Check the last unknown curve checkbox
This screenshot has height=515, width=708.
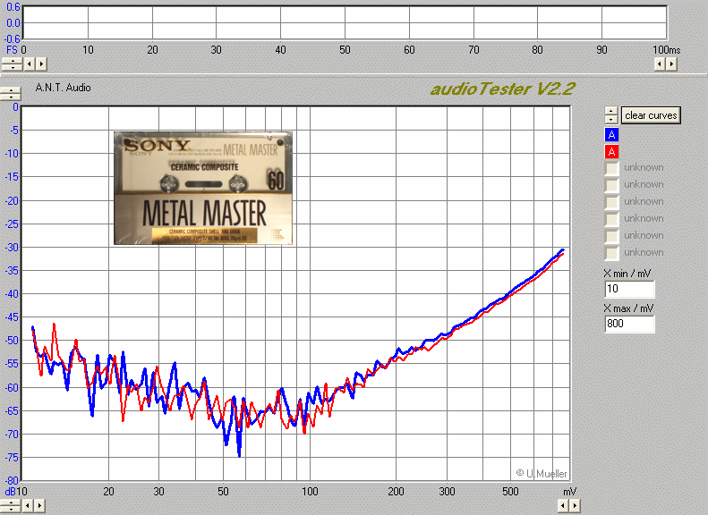click(611, 253)
